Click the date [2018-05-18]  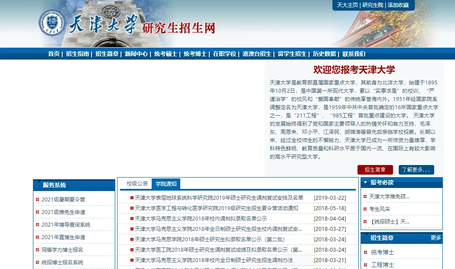click(x=330, y=208)
